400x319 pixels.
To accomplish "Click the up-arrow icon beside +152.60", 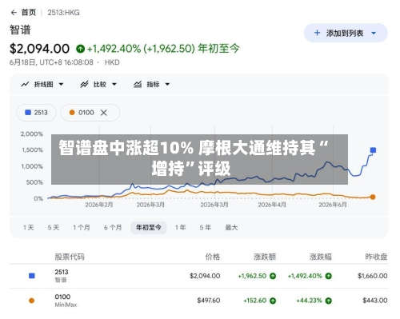I will (273, 301).
